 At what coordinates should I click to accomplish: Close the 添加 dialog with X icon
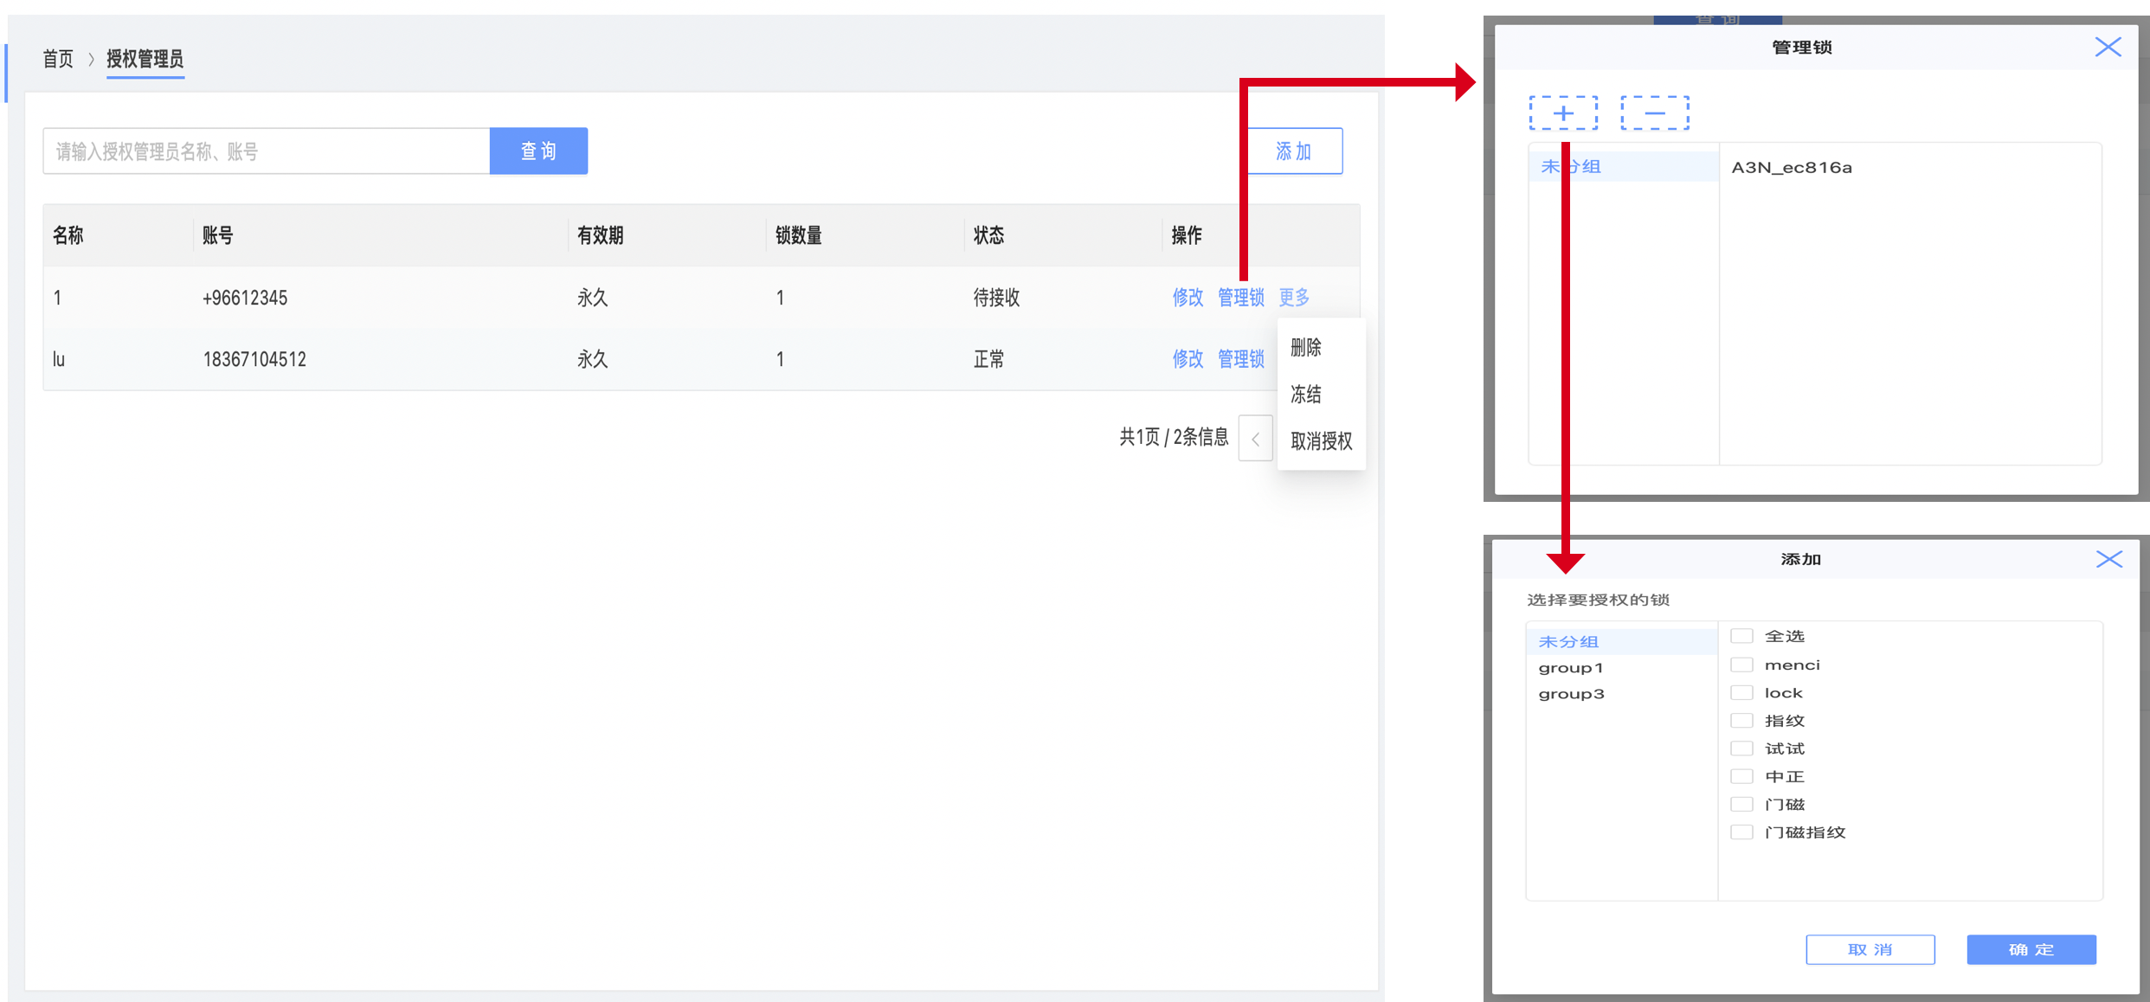point(2108,559)
